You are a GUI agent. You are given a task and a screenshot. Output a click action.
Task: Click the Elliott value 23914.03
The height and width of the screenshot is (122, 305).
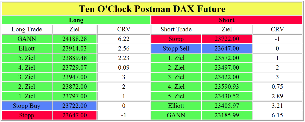point(75,49)
